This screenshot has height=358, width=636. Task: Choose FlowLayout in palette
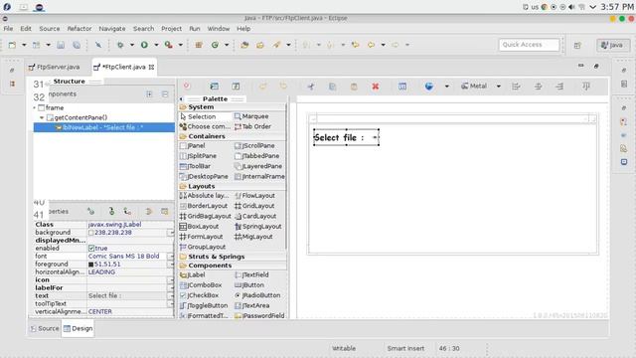[x=254, y=196]
